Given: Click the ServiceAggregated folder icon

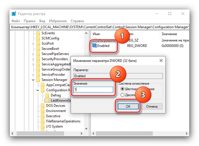Looking at the screenshot, I should point(38,64).
